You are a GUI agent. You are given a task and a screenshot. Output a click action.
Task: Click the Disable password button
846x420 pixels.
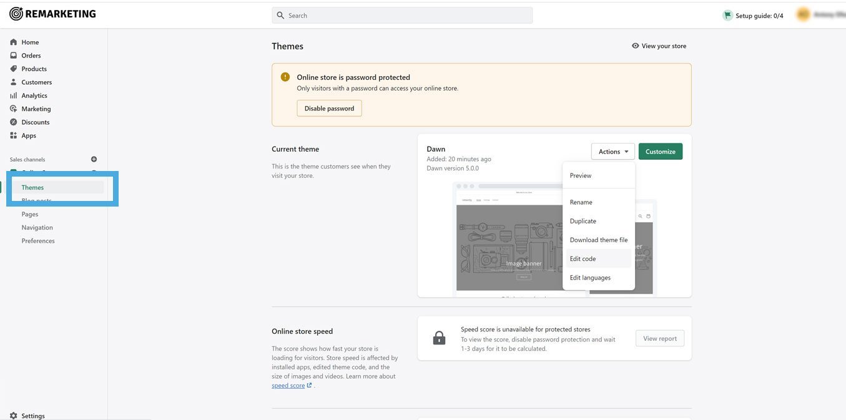click(x=329, y=109)
